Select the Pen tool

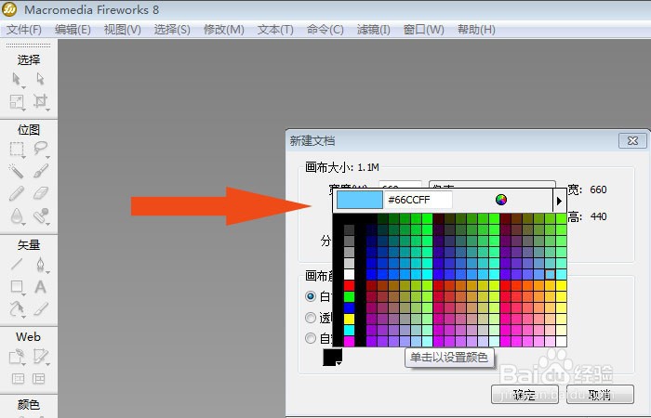41,265
